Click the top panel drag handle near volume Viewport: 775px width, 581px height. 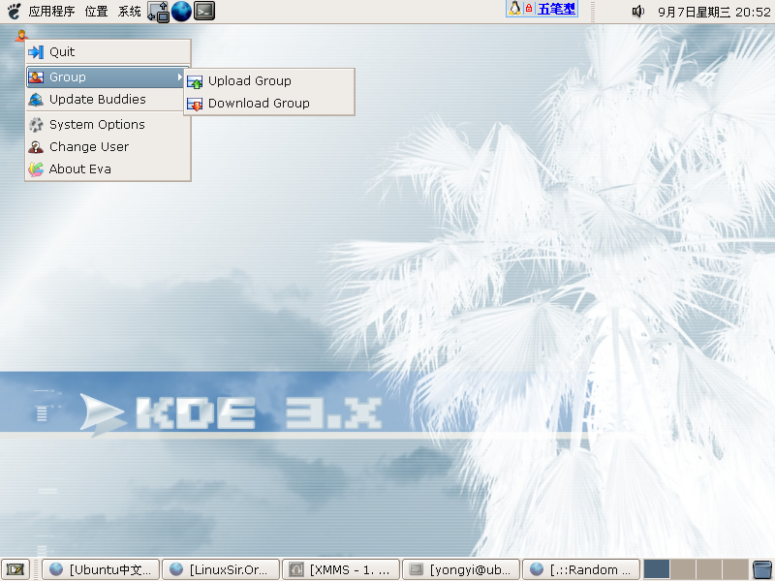click(593, 12)
